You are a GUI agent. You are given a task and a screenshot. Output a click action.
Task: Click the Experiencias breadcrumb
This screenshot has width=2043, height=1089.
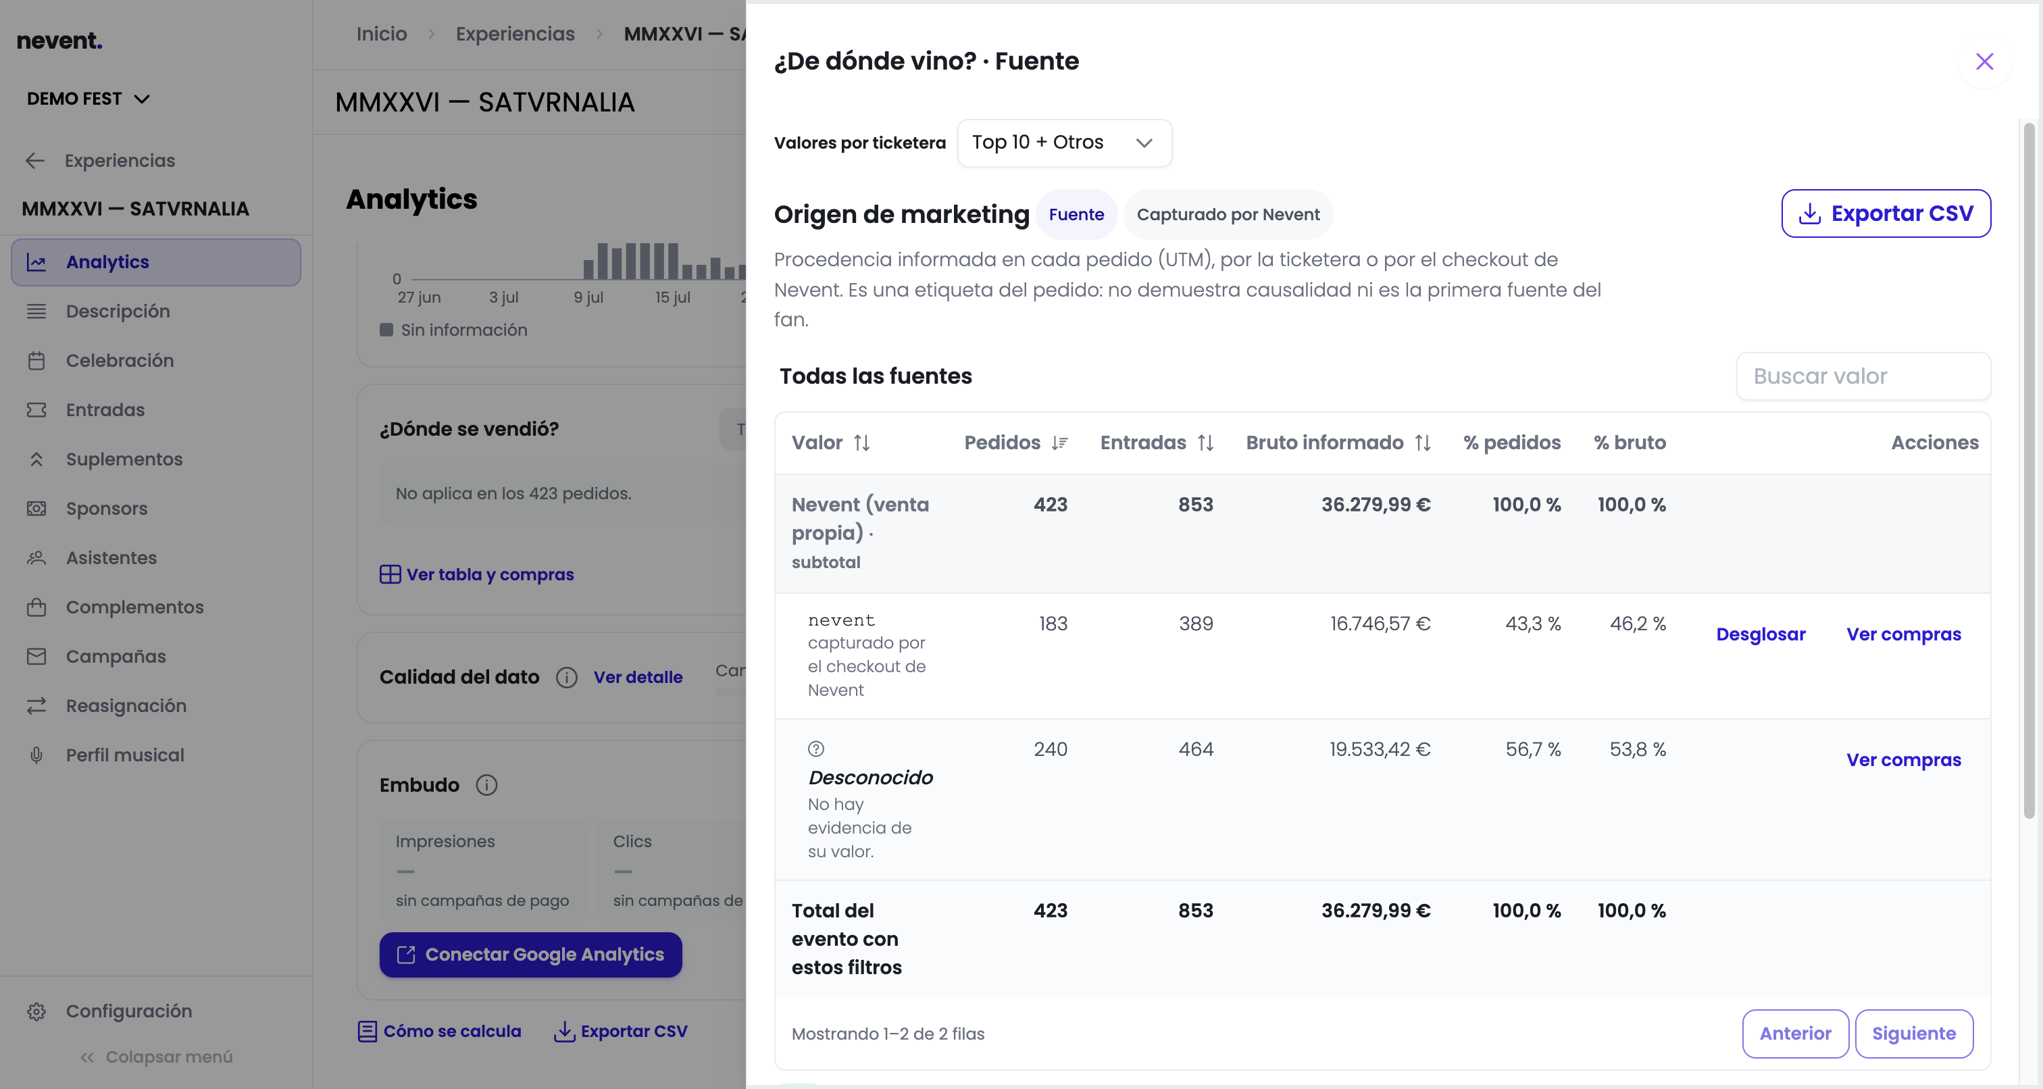point(515,33)
